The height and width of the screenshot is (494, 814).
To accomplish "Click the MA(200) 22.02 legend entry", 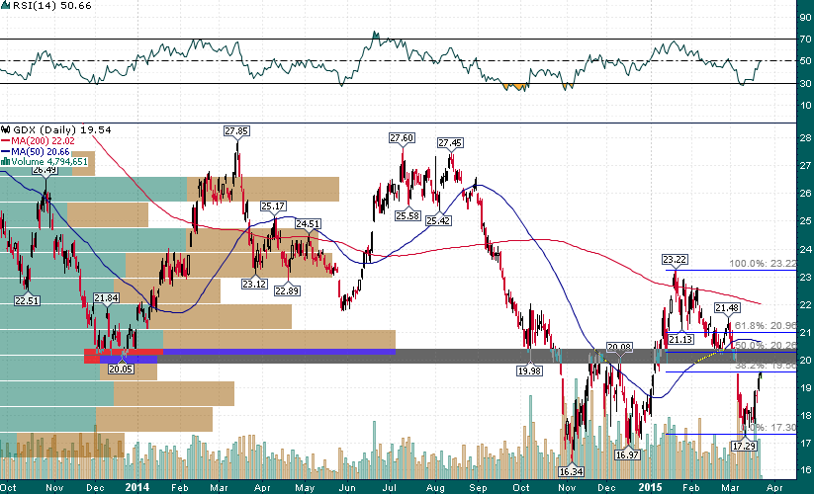I will pos(38,141).
